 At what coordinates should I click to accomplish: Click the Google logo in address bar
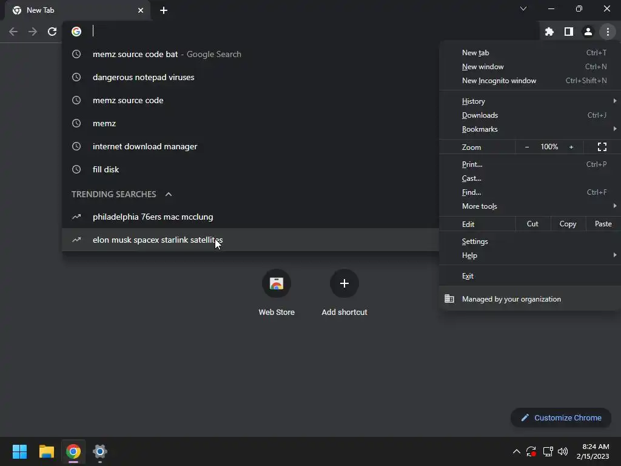[x=76, y=32]
